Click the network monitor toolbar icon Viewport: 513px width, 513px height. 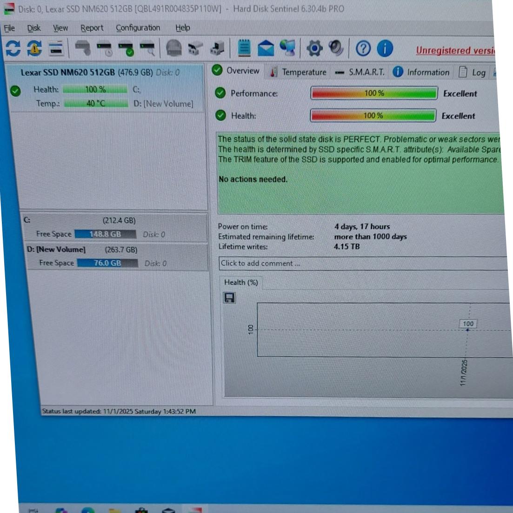click(287, 48)
